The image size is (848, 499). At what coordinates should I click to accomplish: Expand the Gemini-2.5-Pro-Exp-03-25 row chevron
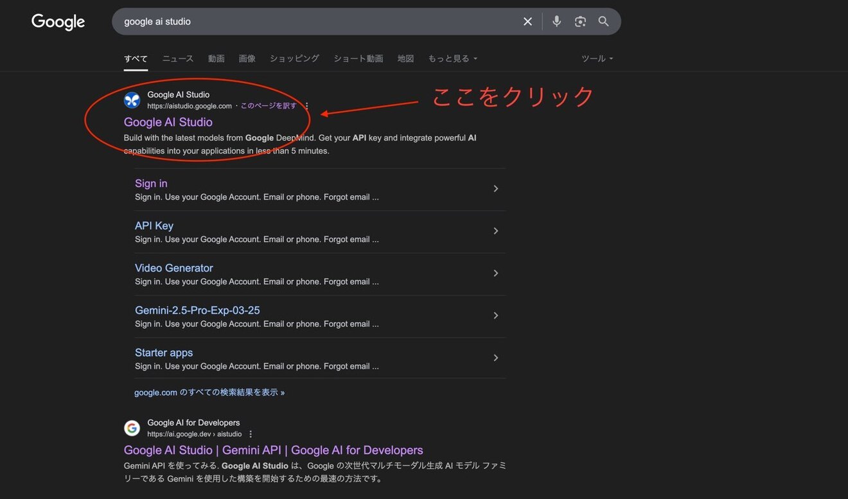coord(495,316)
